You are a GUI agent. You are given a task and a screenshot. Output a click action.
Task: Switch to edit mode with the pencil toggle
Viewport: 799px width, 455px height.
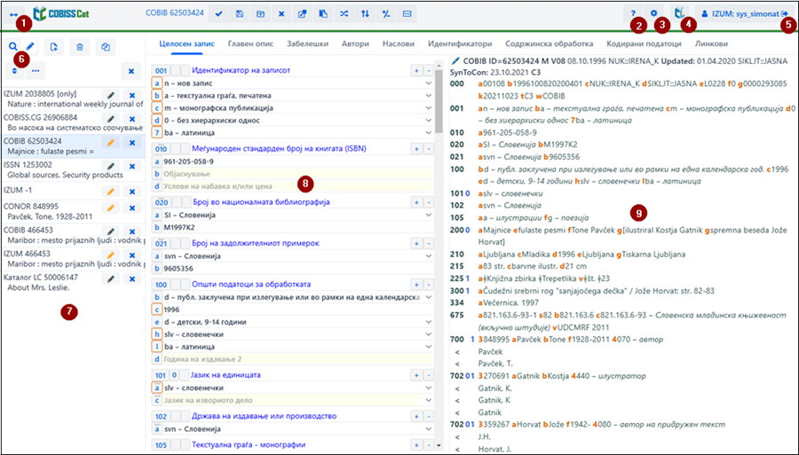pos(30,47)
